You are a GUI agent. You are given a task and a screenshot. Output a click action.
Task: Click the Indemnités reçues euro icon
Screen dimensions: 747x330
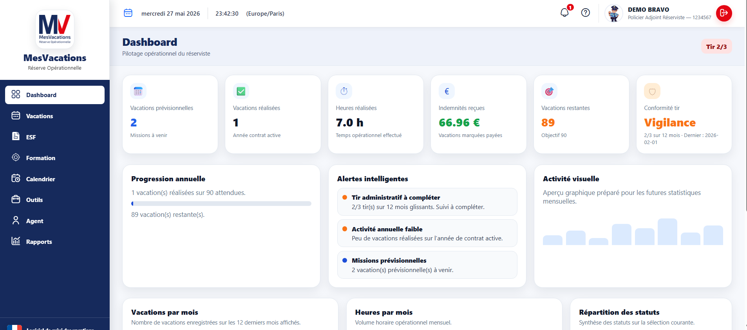447,91
